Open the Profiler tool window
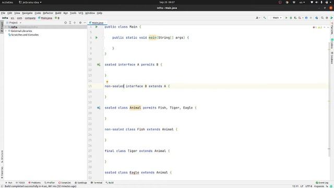The width and height of the screenshot is (334, 188). (50, 183)
